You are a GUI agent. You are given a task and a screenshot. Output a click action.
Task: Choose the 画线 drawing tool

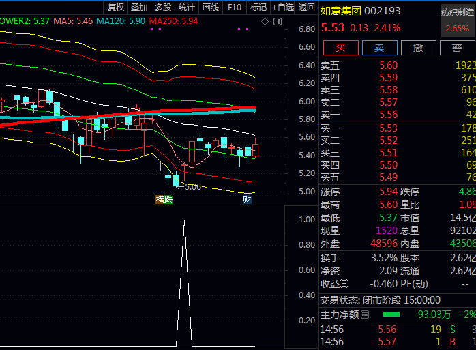click(211, 7)
